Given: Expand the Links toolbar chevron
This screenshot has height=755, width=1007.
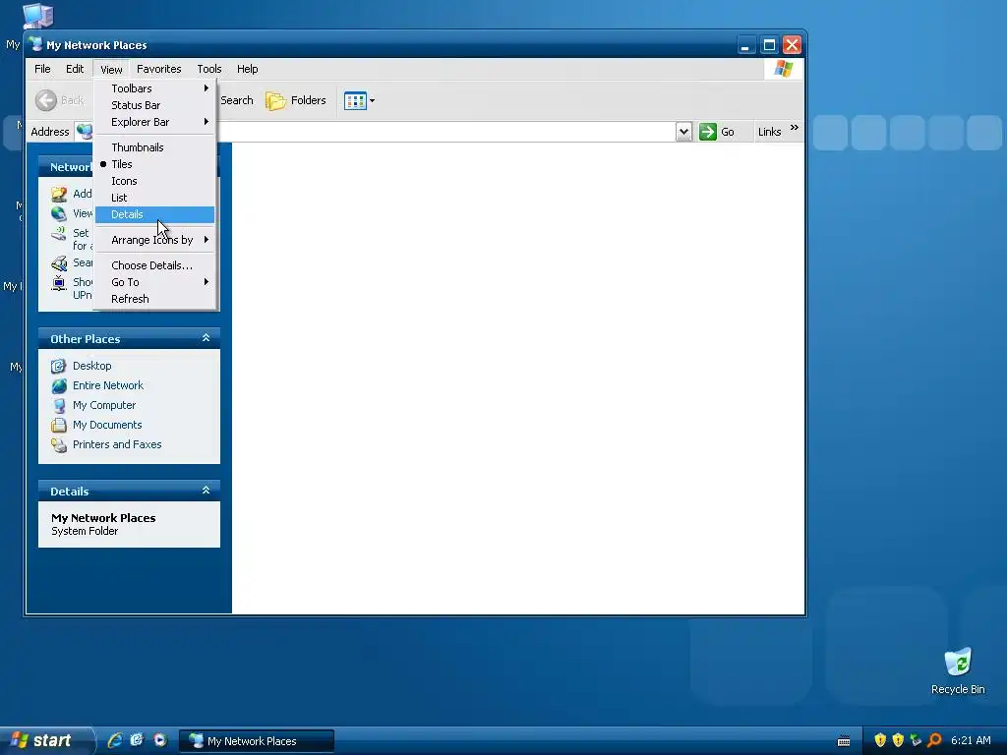Looking at the screenshot, I should point(795,128).
